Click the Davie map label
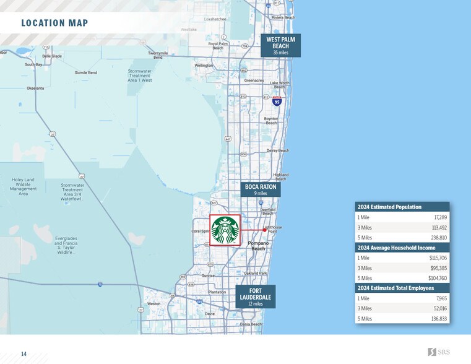 (x=210, y=313)
